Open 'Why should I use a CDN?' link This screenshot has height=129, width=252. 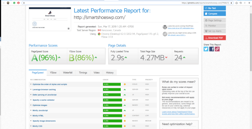tap(176, 35)
